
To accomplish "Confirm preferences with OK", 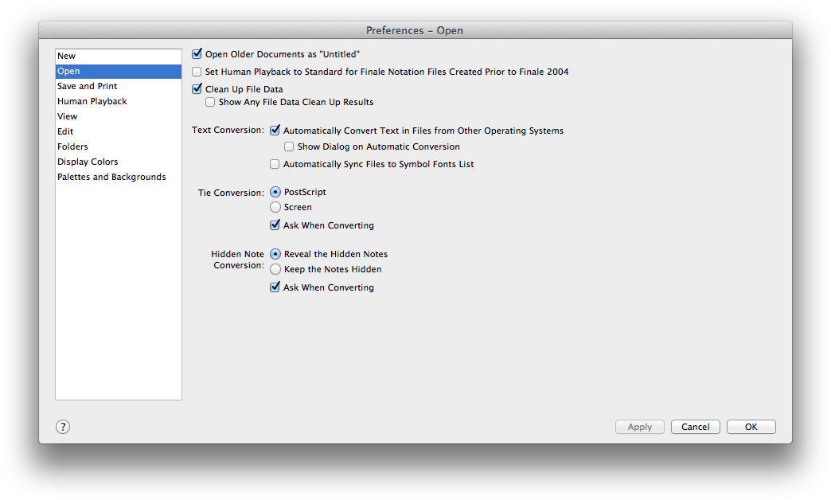I will 750,426.
